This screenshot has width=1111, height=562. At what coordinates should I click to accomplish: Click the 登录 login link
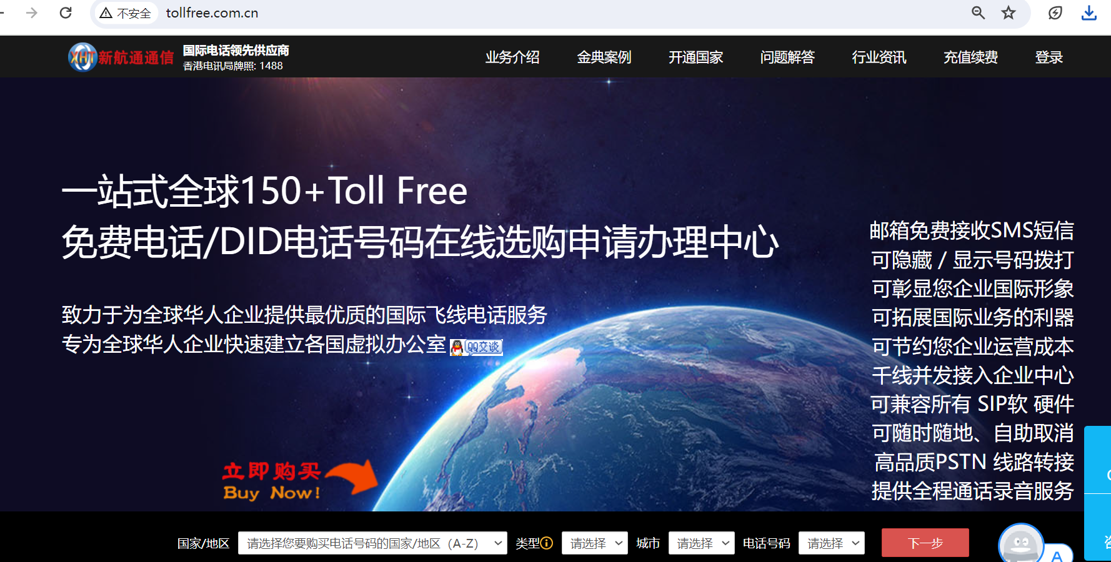click(x=1049, y=57)
